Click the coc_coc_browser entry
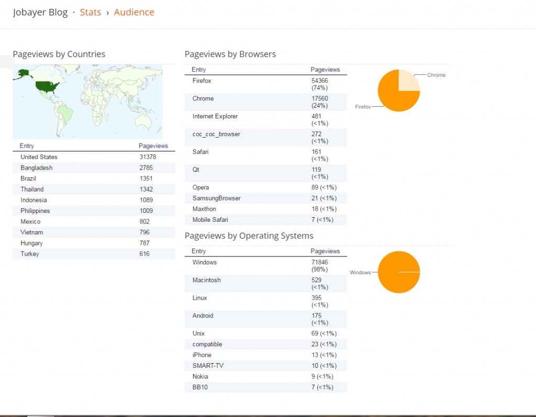 click(216, 134)
